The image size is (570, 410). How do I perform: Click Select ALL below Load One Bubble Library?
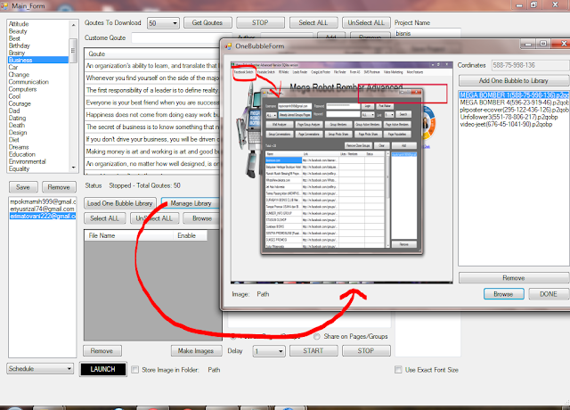click(x=105, y=218)
